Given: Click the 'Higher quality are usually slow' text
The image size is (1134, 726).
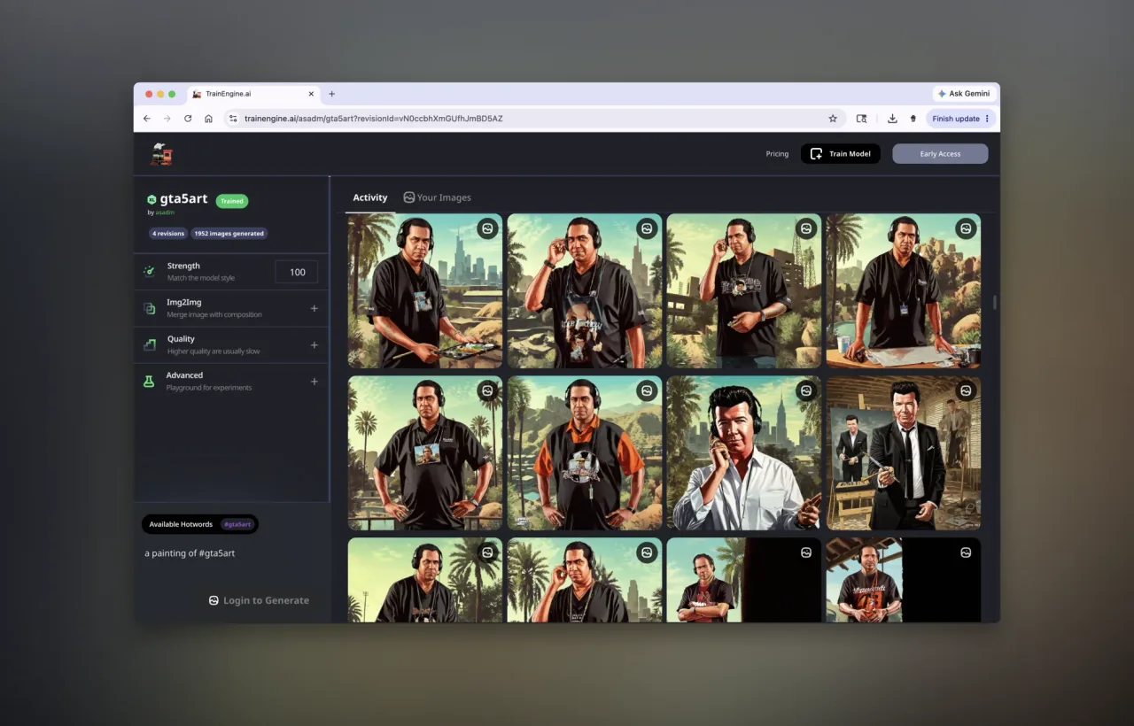Looking at the screenshot, I should (x=214, y=351).
